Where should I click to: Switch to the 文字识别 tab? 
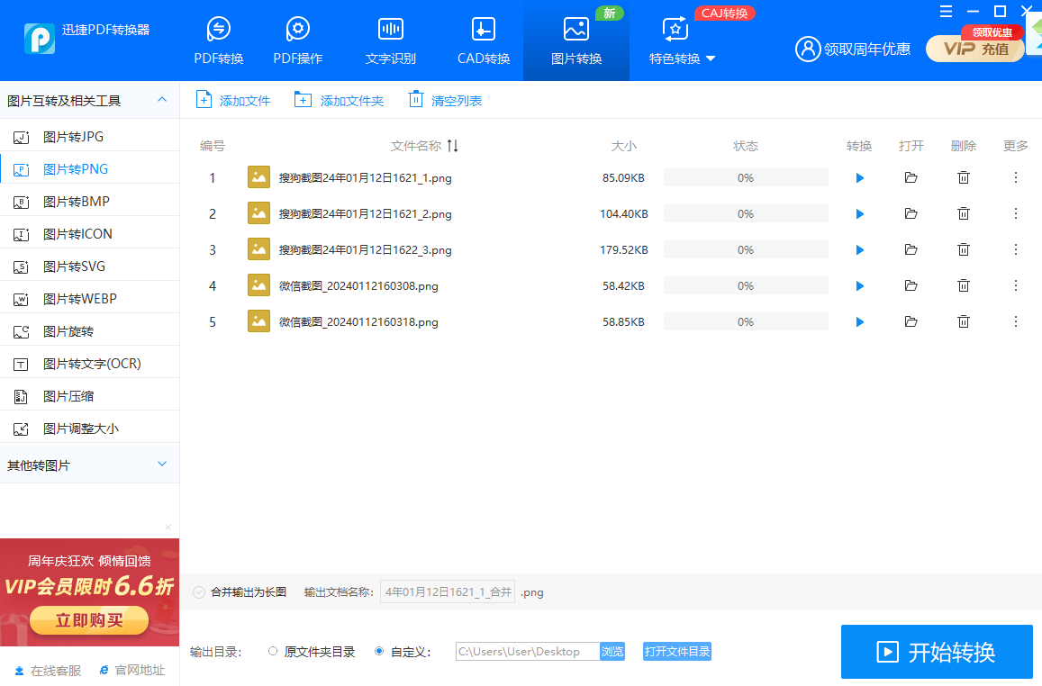point(391,41)
